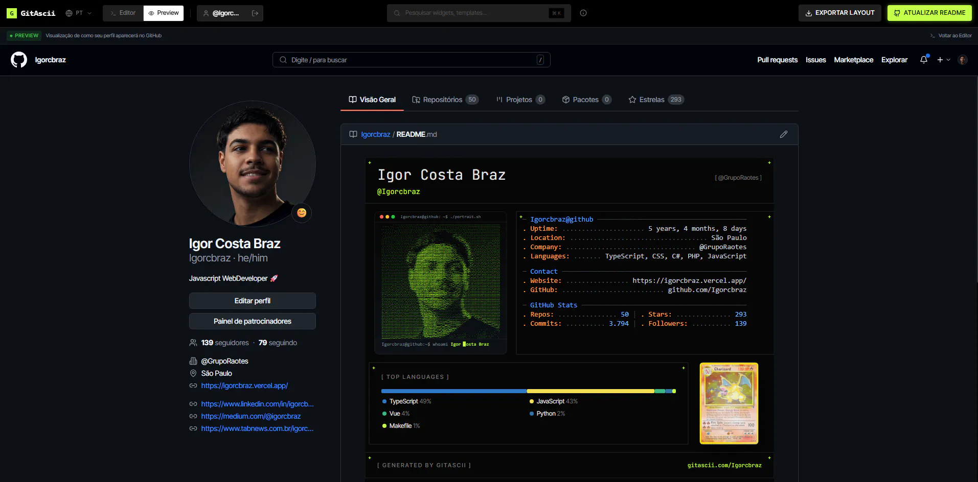Open the tabnews.com.br link
Screen dimensions: 978x482
257,428
